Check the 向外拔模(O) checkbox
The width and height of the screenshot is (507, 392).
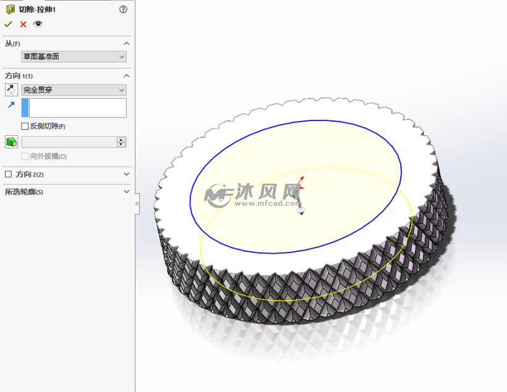pyautogui.click(x=25, y=156)
